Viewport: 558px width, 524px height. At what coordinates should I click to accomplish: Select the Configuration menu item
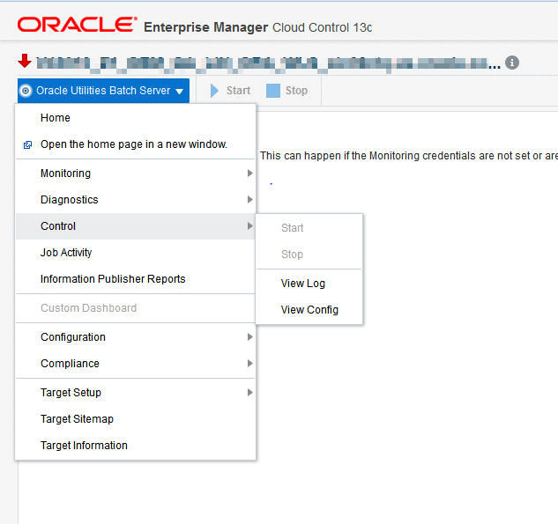[135, 336]
